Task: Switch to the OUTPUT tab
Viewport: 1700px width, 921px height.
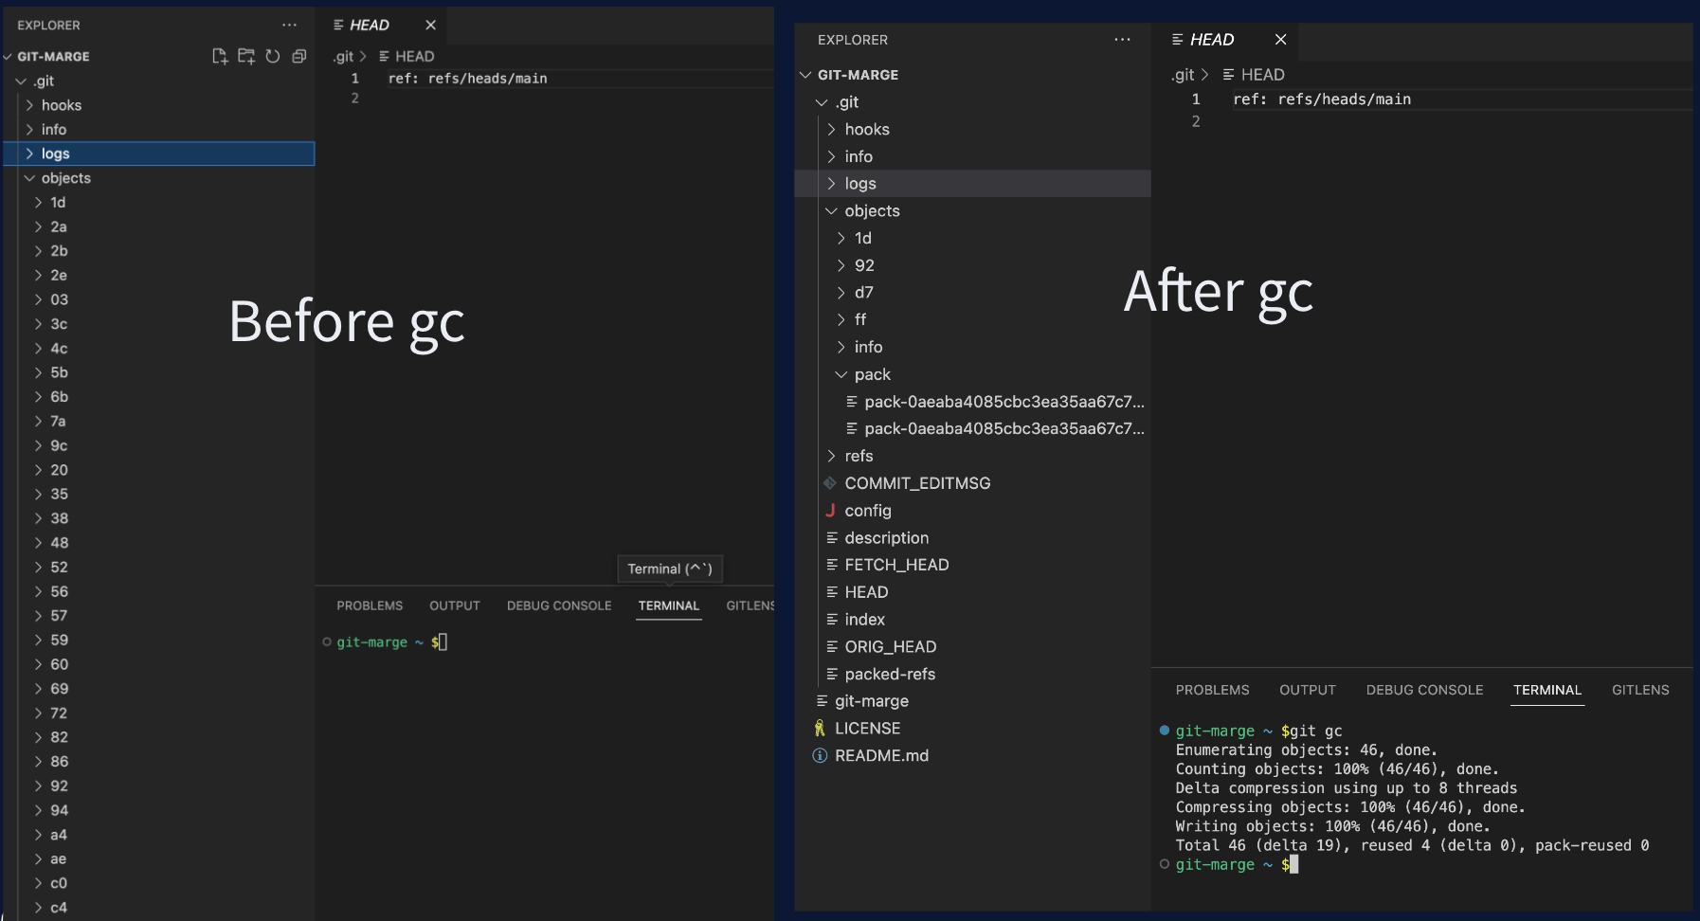Action: click(454, 605)
